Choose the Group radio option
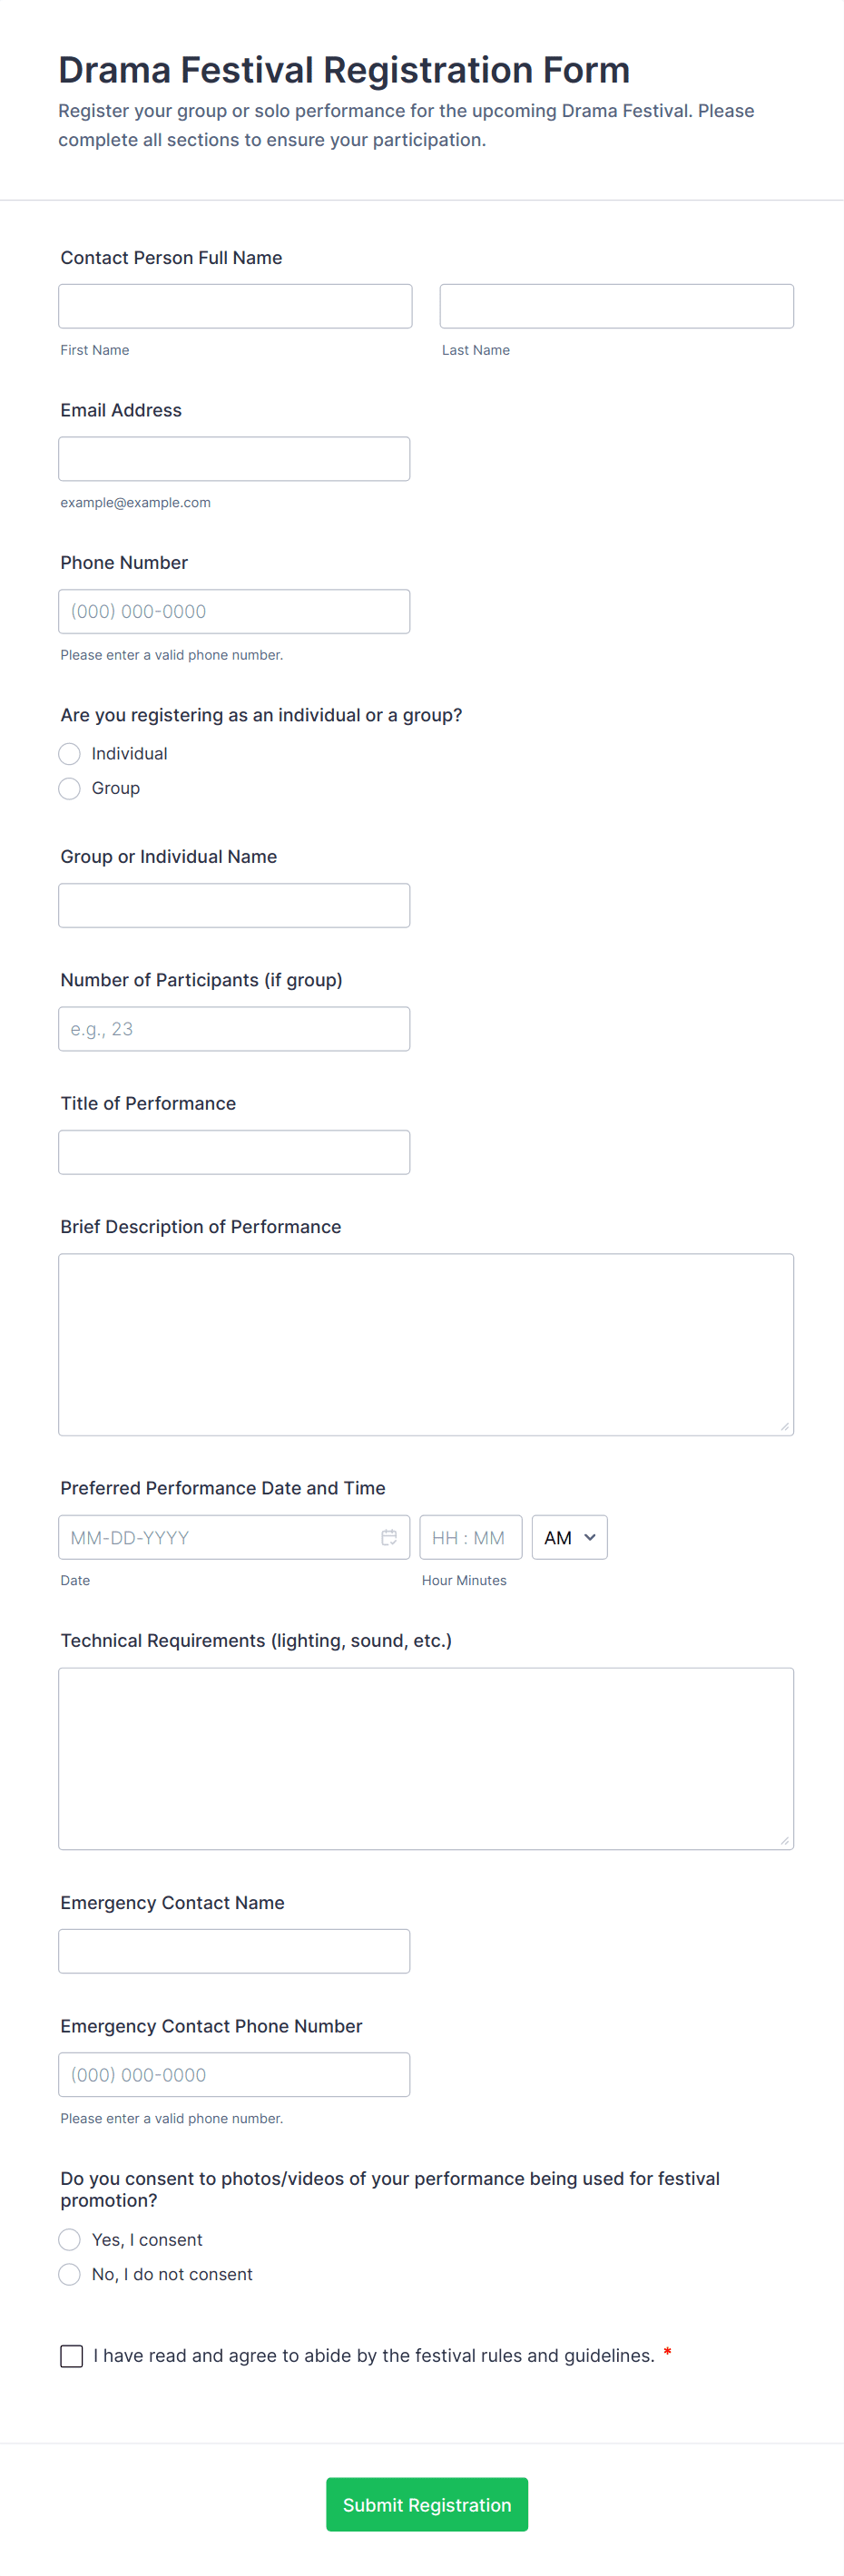The width and height of the screenshot is (844, 2576). tap(69, 788)
